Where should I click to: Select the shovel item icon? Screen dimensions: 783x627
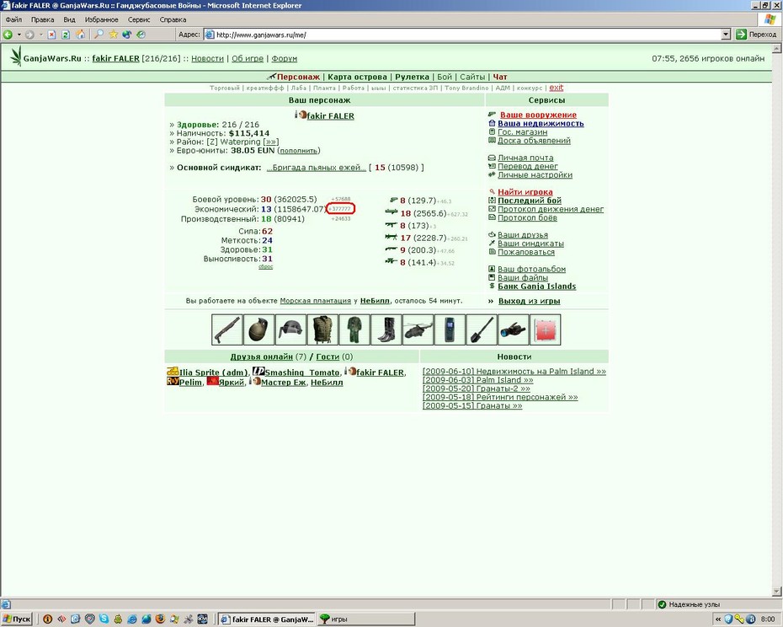(x=482, y=330)
